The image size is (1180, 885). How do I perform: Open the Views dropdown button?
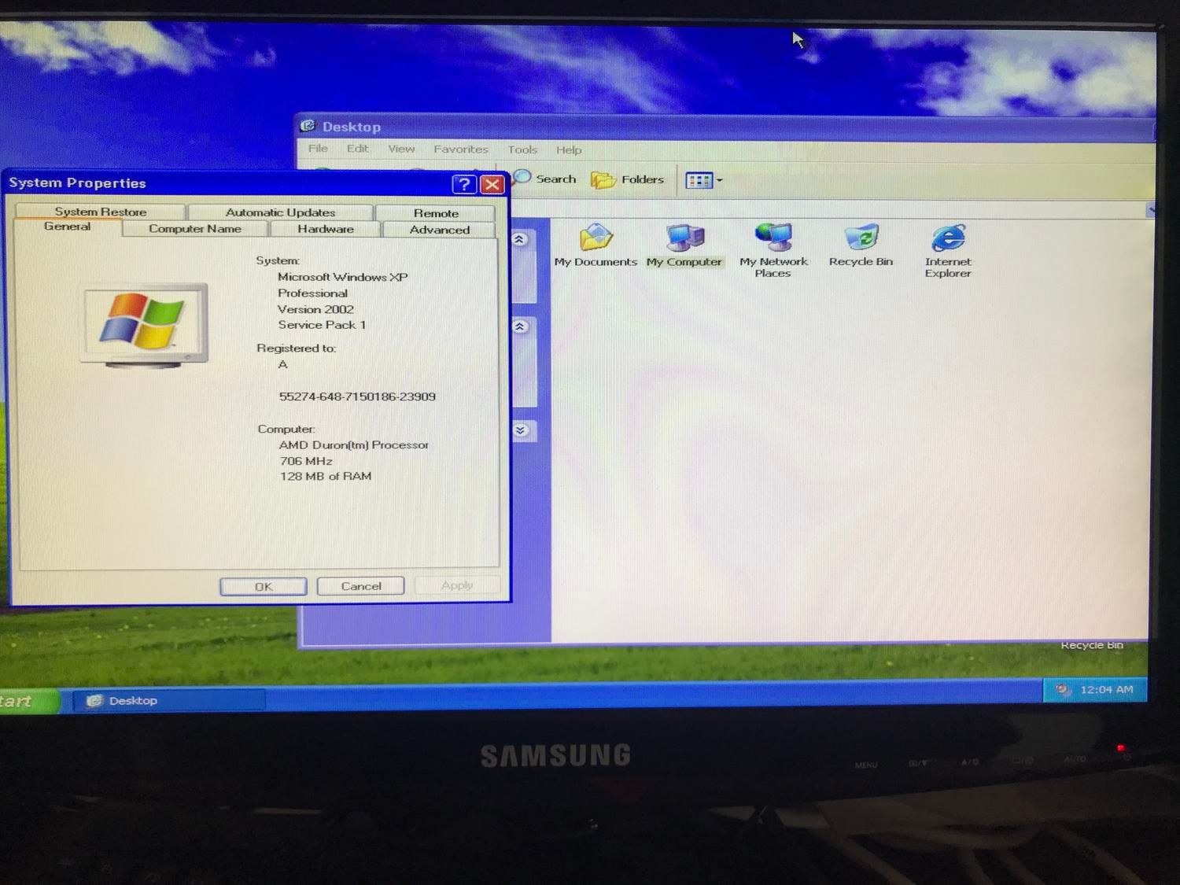click(704, 181)
